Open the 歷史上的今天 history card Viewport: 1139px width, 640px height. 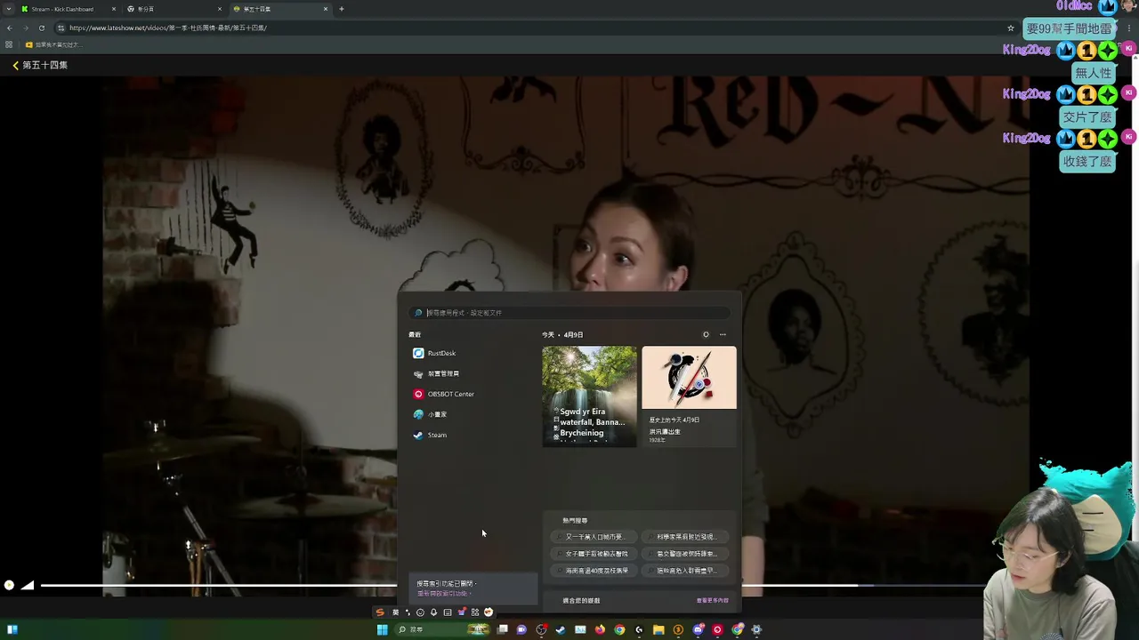tap(689, 396)
